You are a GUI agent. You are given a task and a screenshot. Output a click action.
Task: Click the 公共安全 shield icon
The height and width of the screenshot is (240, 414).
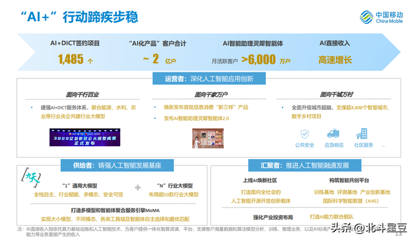[x=305, y=134]
